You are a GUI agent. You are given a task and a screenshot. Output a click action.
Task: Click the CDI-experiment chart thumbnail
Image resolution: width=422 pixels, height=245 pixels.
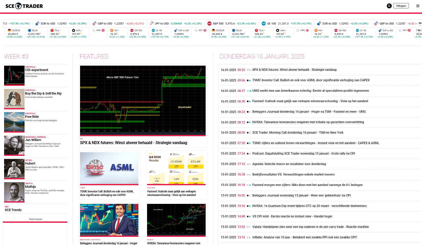coord(14,76)
